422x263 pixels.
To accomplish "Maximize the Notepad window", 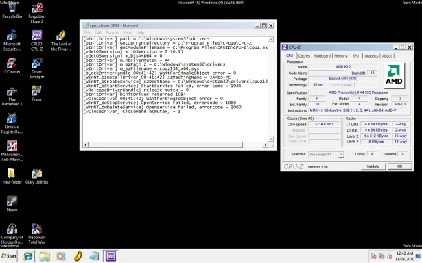I will (x=263, y=25).
